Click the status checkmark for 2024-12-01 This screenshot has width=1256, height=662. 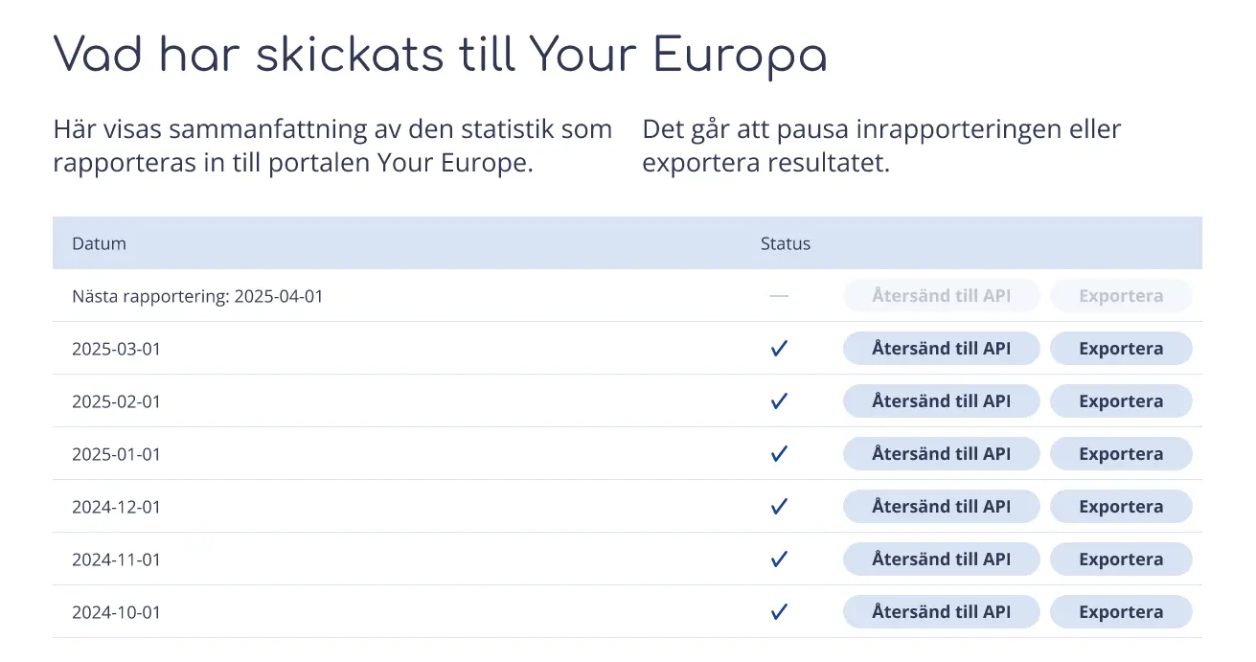click(779, 506)
